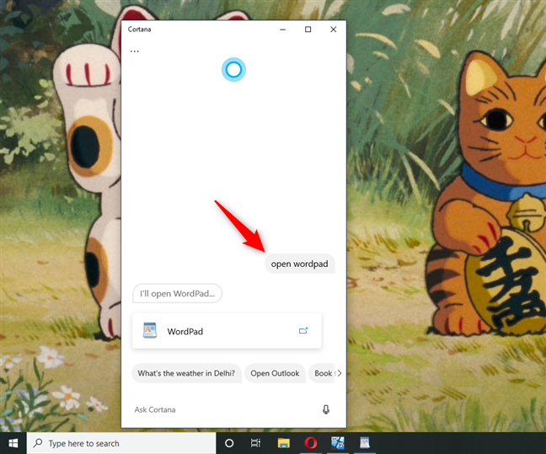Open the Windows Start menu
The image size is (546, 454).
tap(13, 443)
